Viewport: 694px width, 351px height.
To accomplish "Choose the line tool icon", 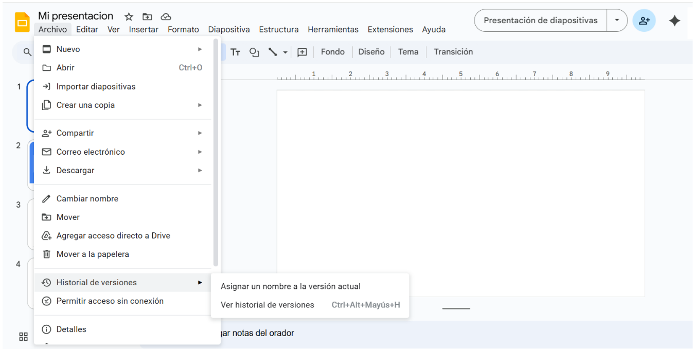I will click(273, 52).
